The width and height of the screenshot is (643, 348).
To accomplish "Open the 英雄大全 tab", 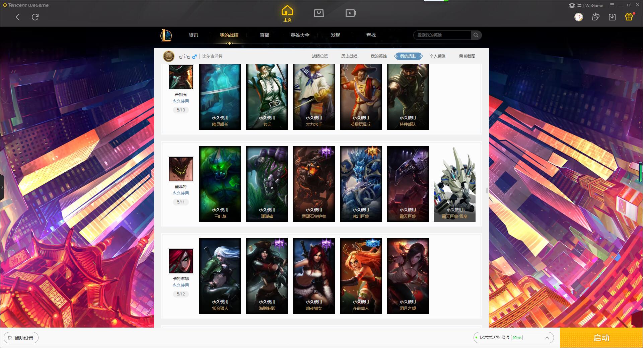I will tap(300, 35).
